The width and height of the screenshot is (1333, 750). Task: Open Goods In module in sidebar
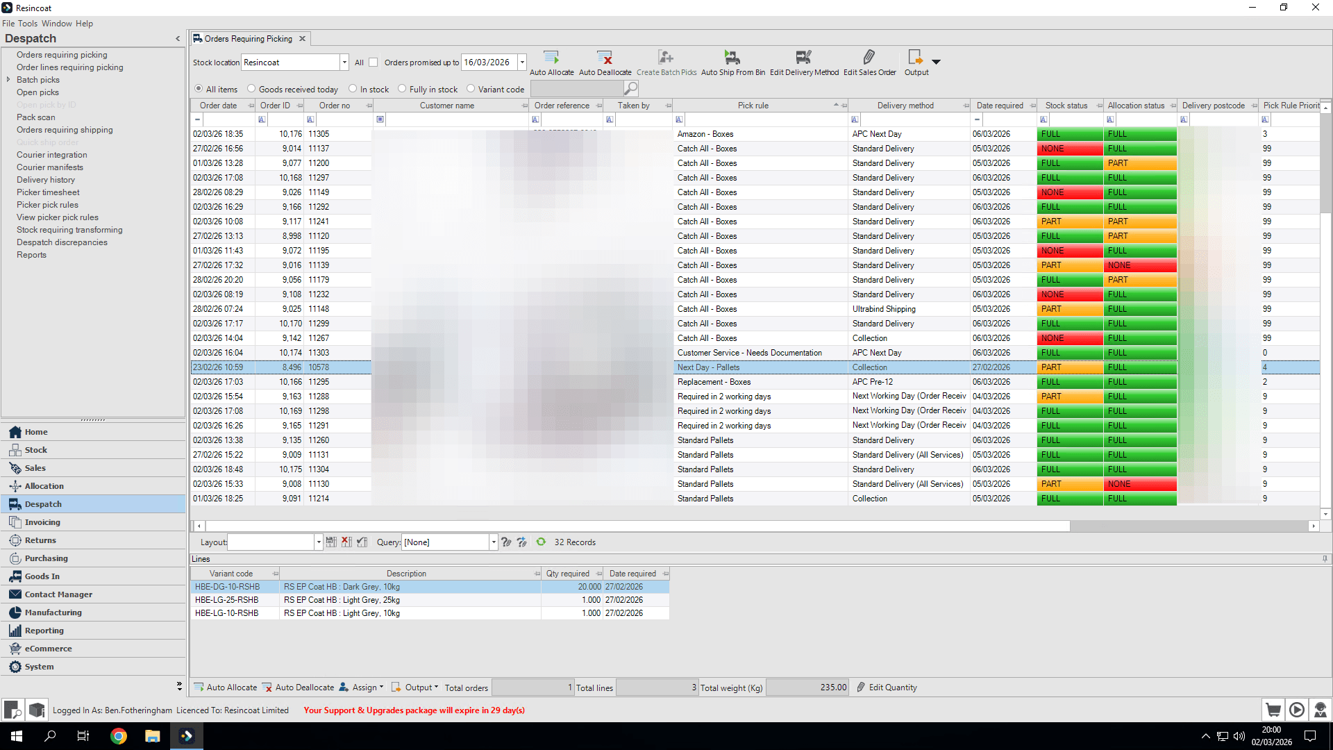(x=94, y=576)
